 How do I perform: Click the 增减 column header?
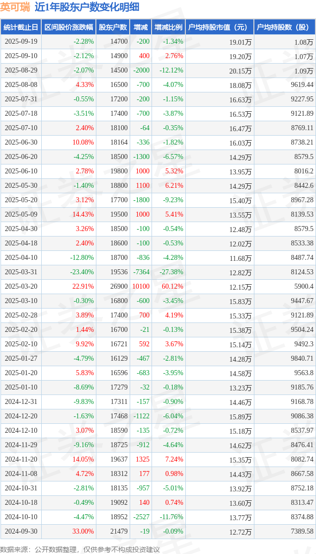[141, 27]
